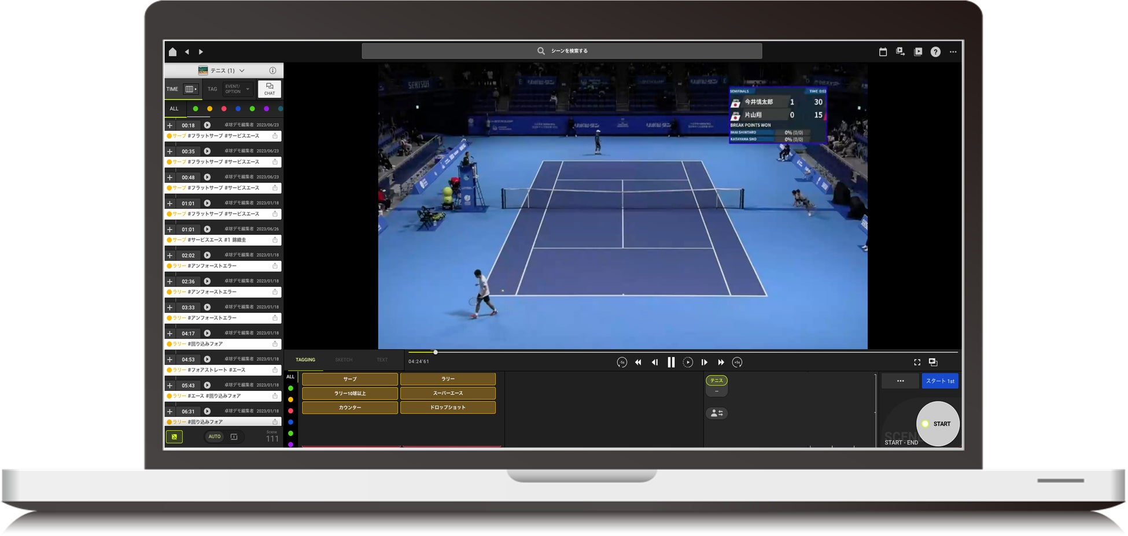Switch to the TAGGING tab
Screen dimensions: 1128x536
(x=305, y=360)
